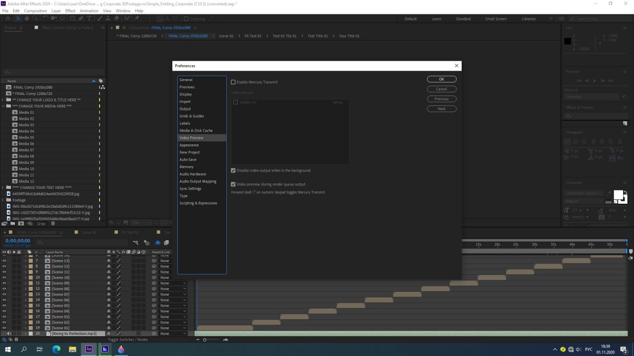Select the Home icon in toolbar
634x356 pixels.
click(7, 19)
